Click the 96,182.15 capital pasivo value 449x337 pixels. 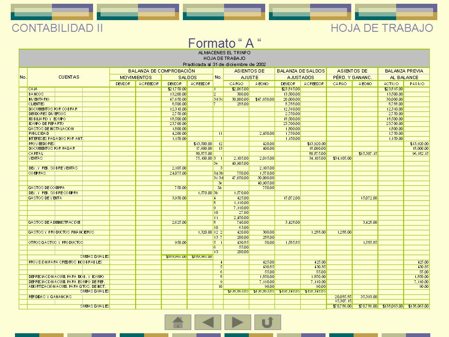pos(420,154)
